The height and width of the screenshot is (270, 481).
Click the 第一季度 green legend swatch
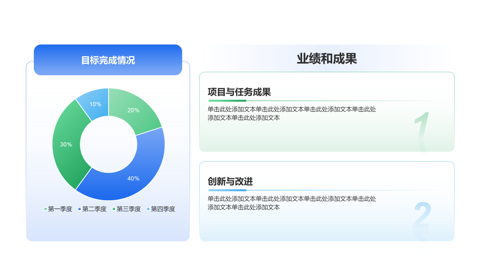tap(45, 209)
